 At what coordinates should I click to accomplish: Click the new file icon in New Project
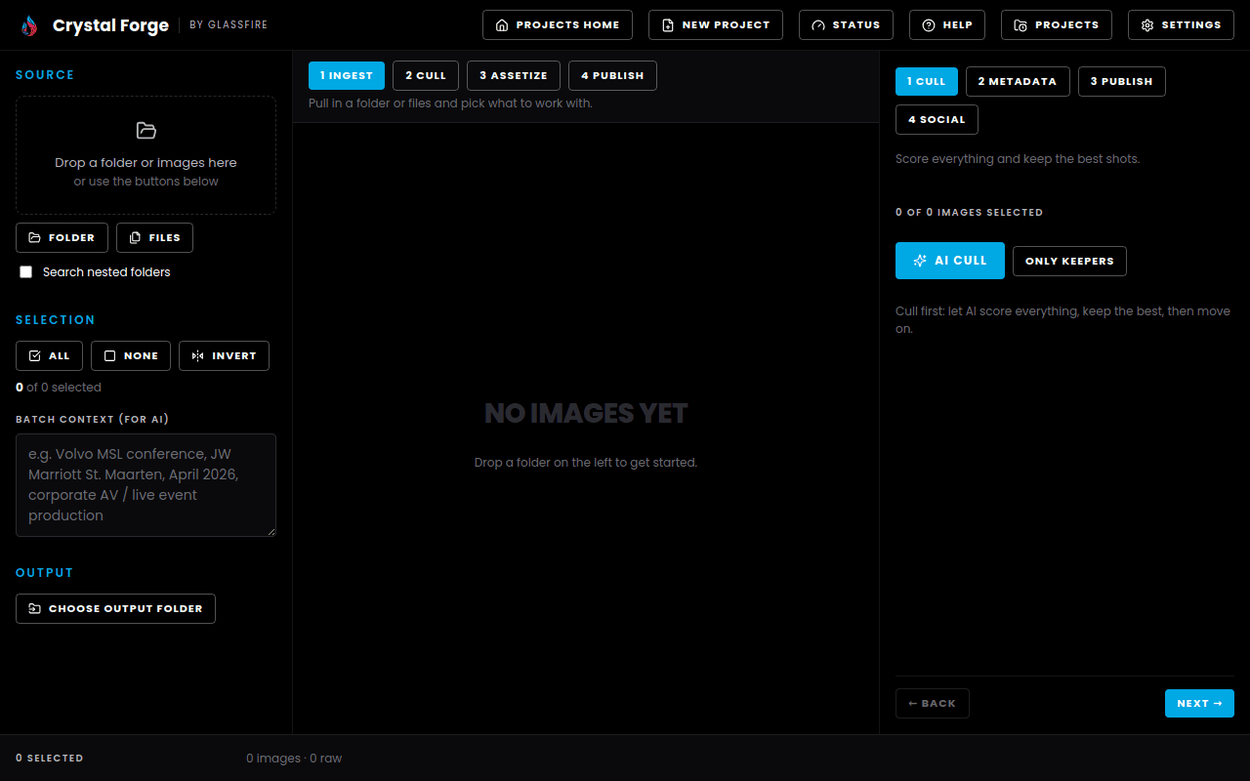pos(668,25)
